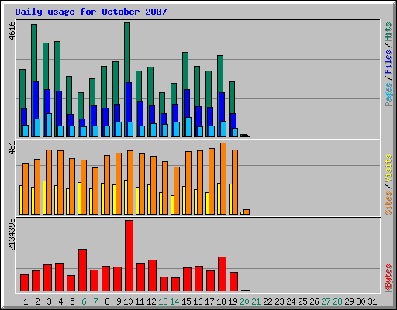Click the red KBytes bar for day 18
397x310 pixels.
[x=222, y=274]
